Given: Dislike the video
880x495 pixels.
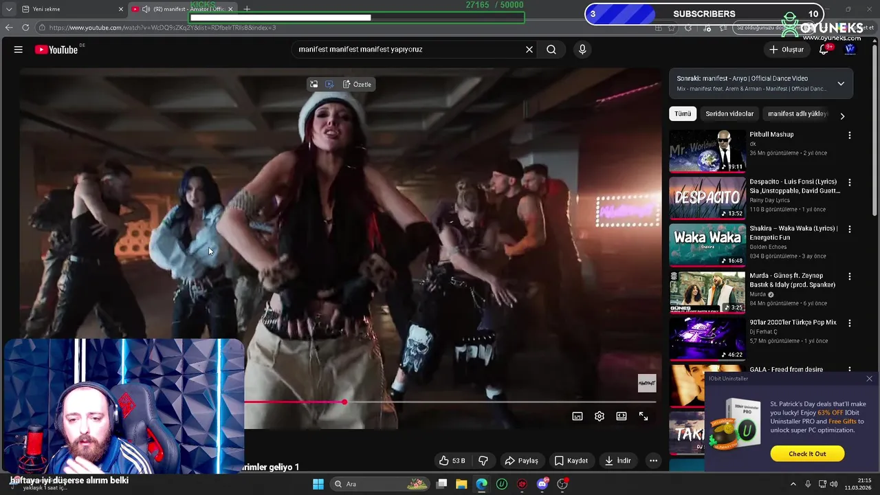Looking at the screenshot, I should (483, 461).
